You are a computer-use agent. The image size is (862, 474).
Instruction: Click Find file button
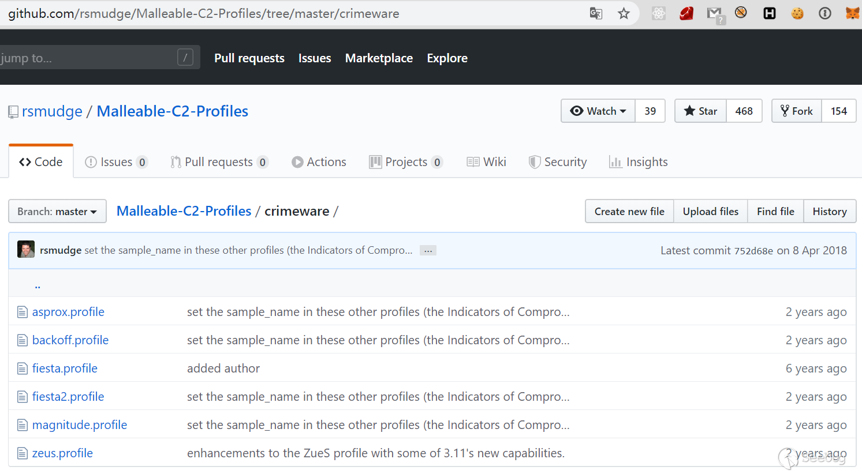[775, 211]
